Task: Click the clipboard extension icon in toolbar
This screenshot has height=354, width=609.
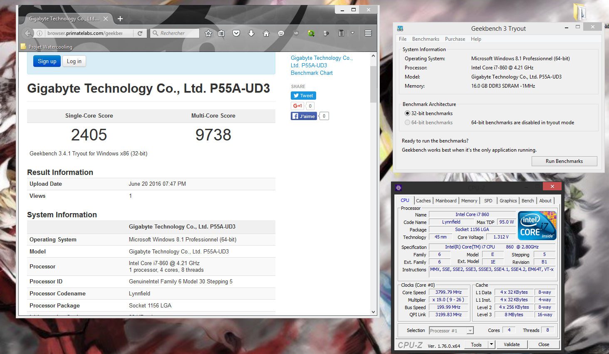Action: point(341,33)
